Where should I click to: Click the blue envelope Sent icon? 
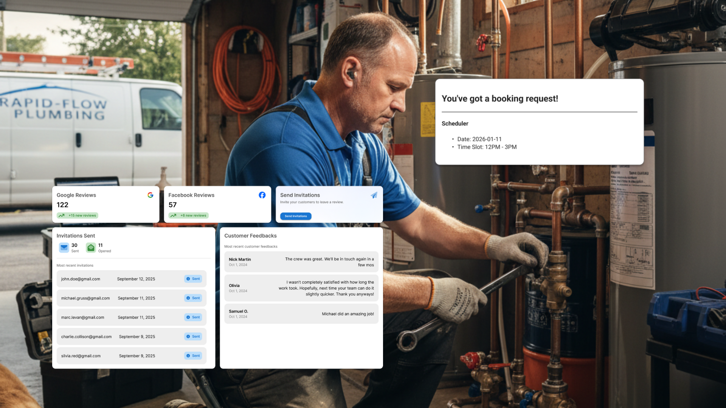click(64, 247)
